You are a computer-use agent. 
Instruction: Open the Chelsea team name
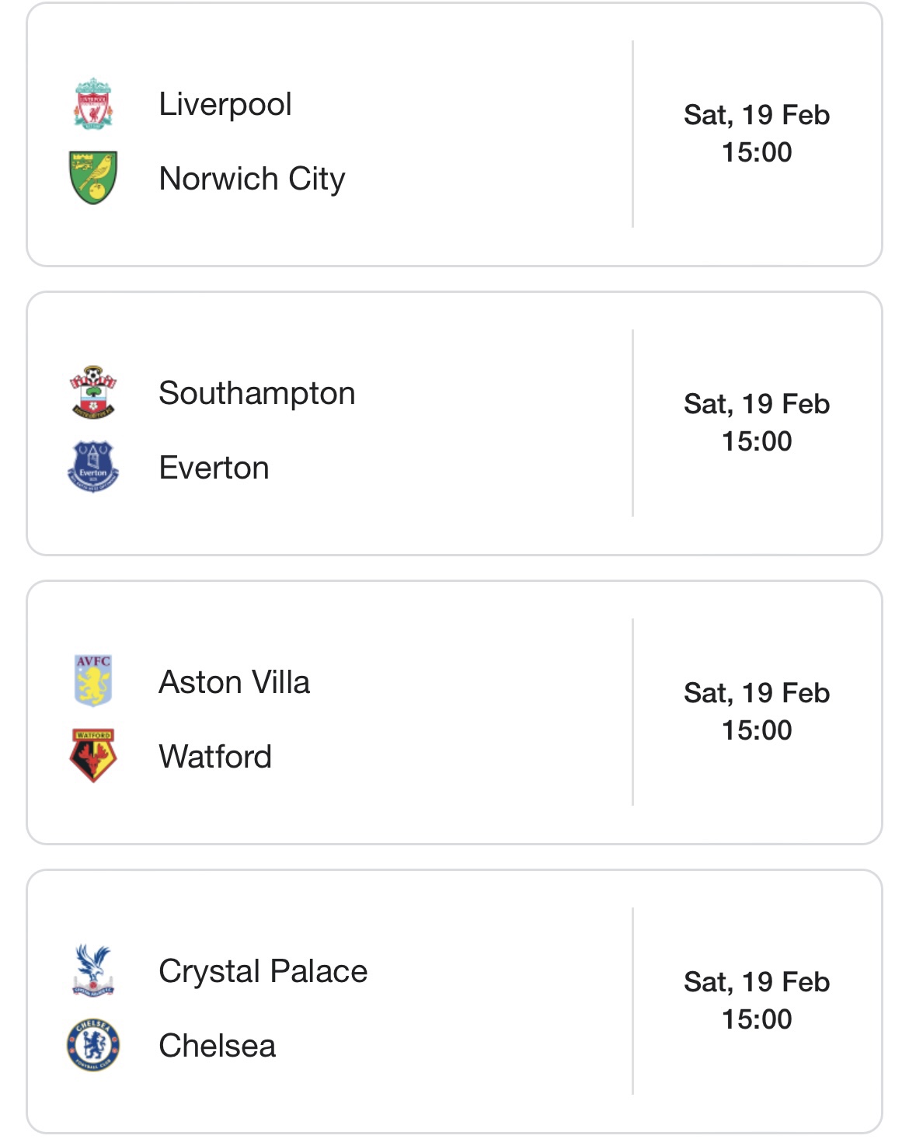pos(217,1046)
